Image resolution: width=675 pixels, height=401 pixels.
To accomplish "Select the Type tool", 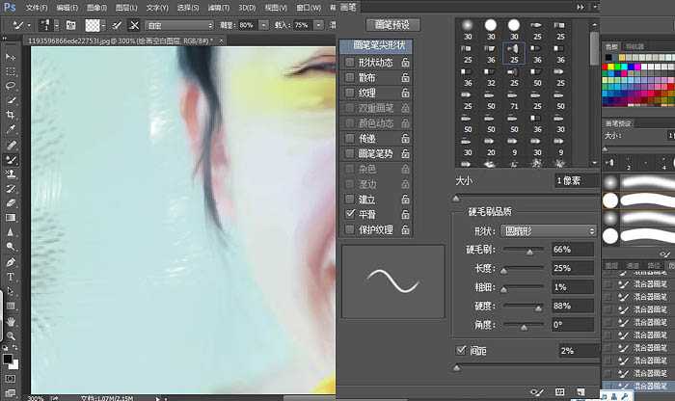I will [11, 277].
